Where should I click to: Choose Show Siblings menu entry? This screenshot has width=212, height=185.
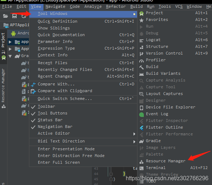pyautogui.click(x=83, y=28)
